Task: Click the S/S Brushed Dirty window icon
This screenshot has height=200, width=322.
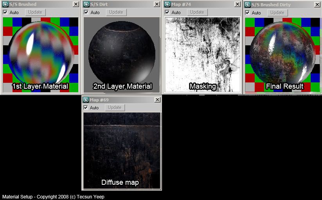Action: pos(248,4)
